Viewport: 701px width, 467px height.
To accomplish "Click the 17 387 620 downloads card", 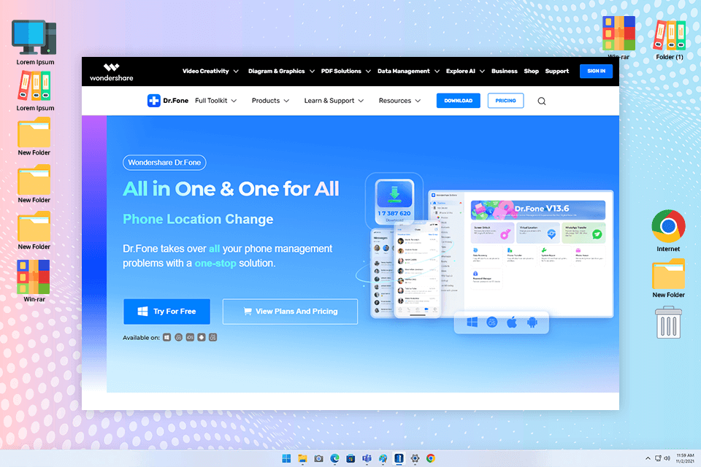I will point(394,201).
